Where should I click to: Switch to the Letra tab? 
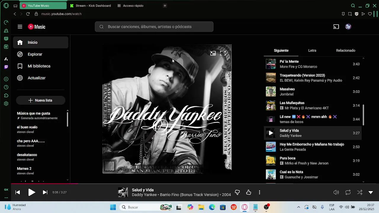pyautogui.click(x=312, y=50)
